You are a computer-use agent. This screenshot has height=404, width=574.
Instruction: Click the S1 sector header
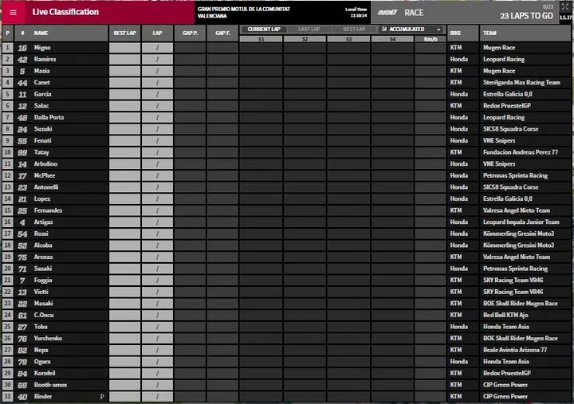[261, 39]
